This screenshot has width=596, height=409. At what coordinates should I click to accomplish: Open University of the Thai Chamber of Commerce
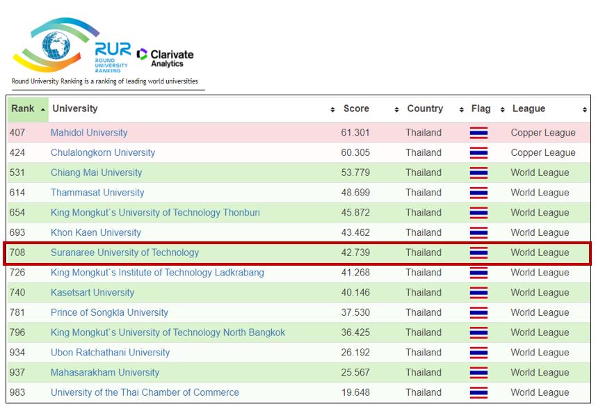click(x=145, y=392)
